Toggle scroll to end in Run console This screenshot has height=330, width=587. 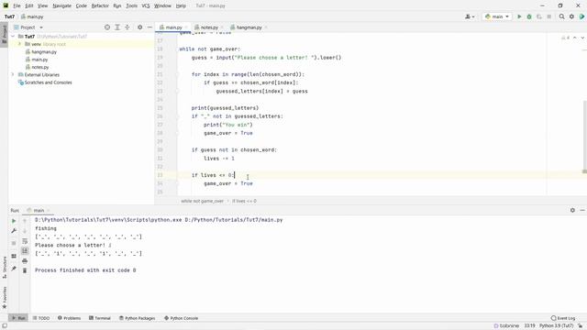pyautogui.click(x=25, y=250)
